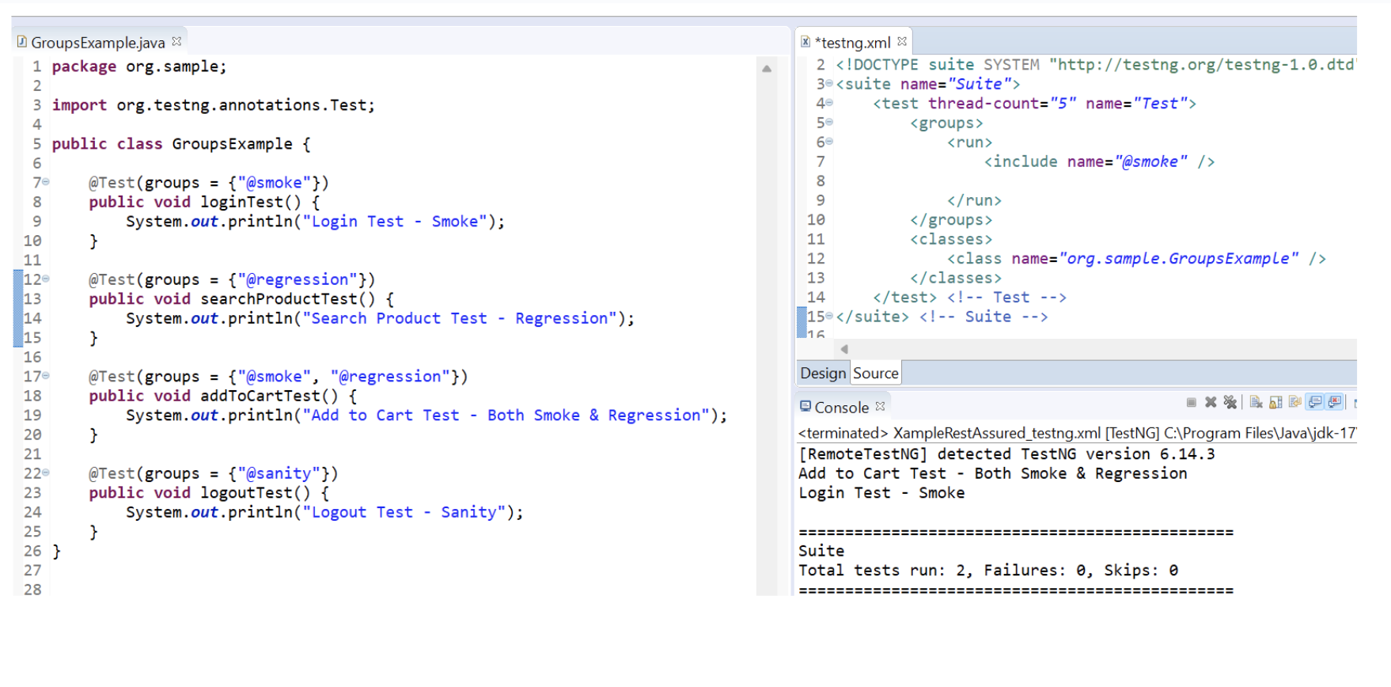
Task: Select the Source tab of testng.xml
Action: point(875,374)
